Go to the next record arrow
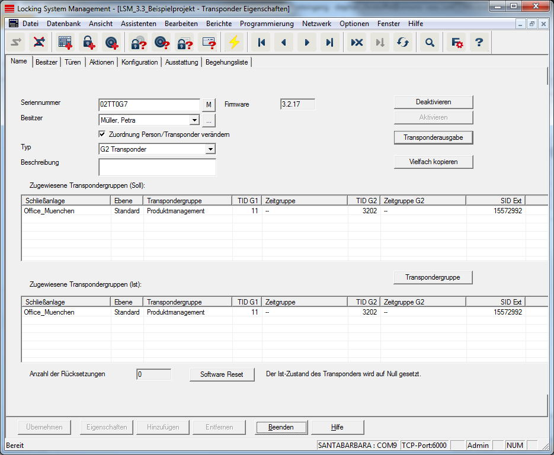The width and height of the screenshot is (554, 455). click(307, 43)
